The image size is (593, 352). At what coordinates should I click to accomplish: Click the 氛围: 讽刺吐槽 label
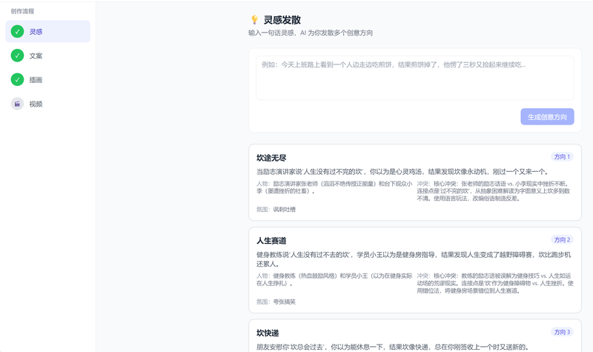[x=276, y=210]
